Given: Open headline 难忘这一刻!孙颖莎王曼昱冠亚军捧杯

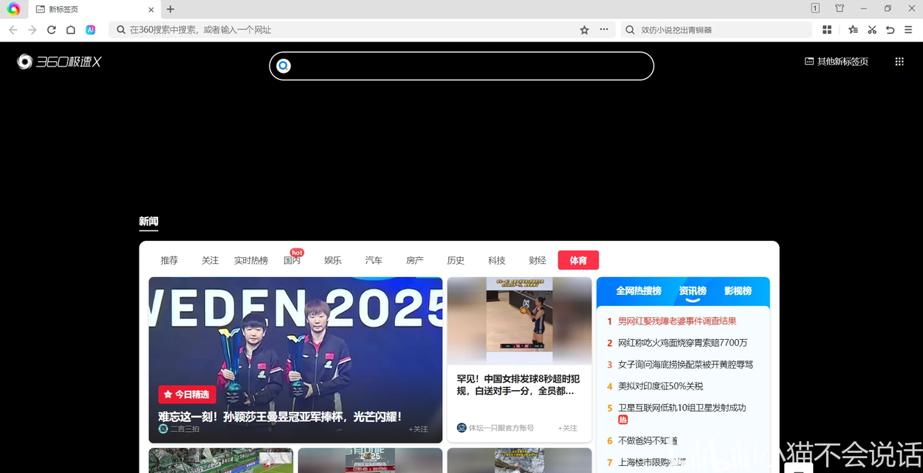Looking at the screenshot, I should 280,416.
